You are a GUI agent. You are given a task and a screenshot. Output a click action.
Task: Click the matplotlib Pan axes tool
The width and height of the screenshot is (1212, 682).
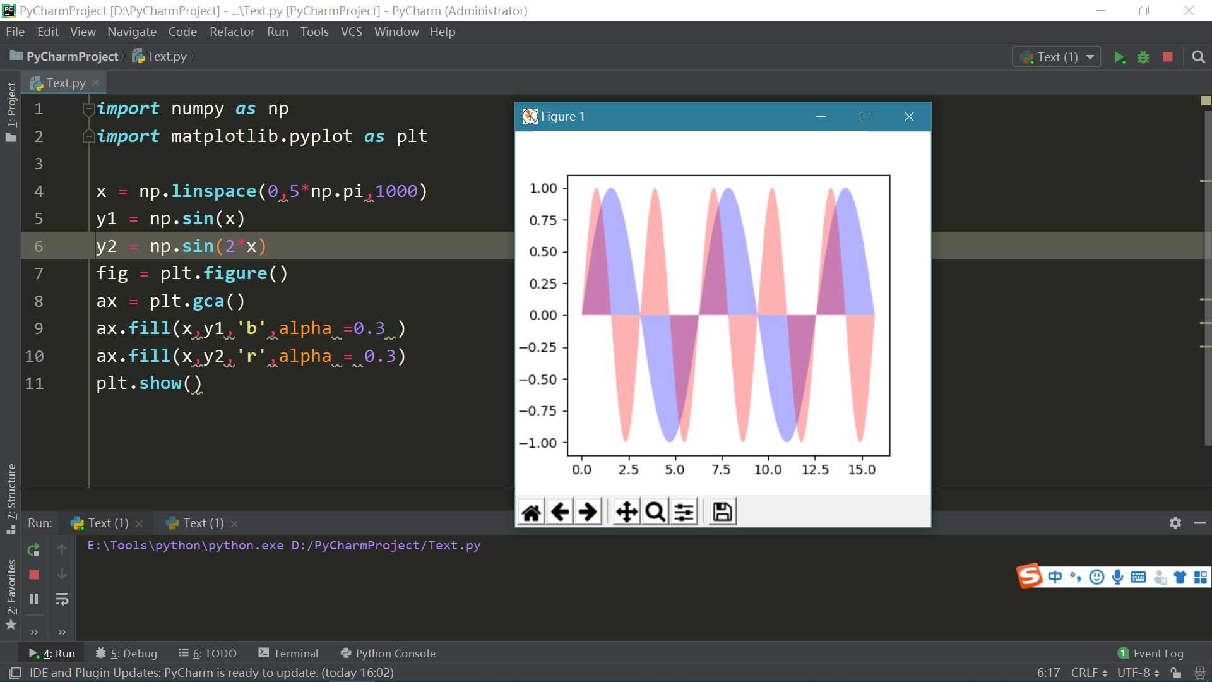(x=626, y=512)
